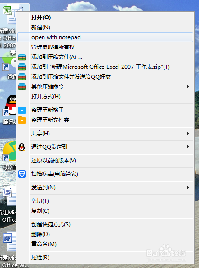Add file to 工作表.zip(T) archive

pos(105,67)
